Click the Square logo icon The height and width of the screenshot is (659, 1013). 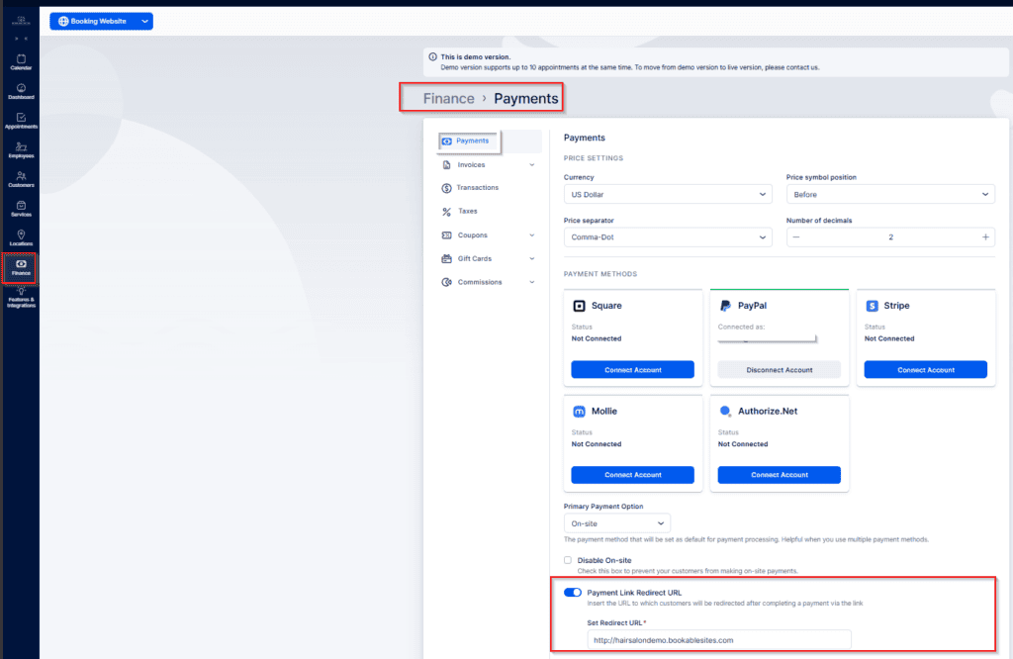[x=580, y=306]
